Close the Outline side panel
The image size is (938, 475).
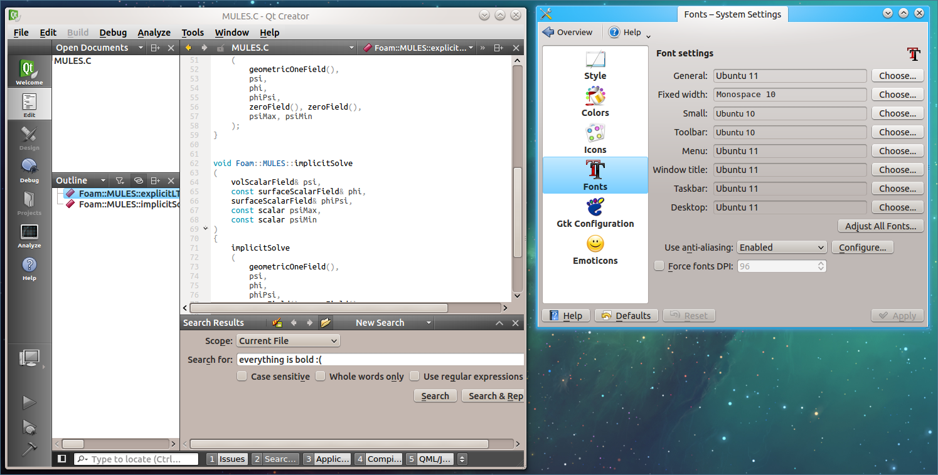tap(171, 180)
